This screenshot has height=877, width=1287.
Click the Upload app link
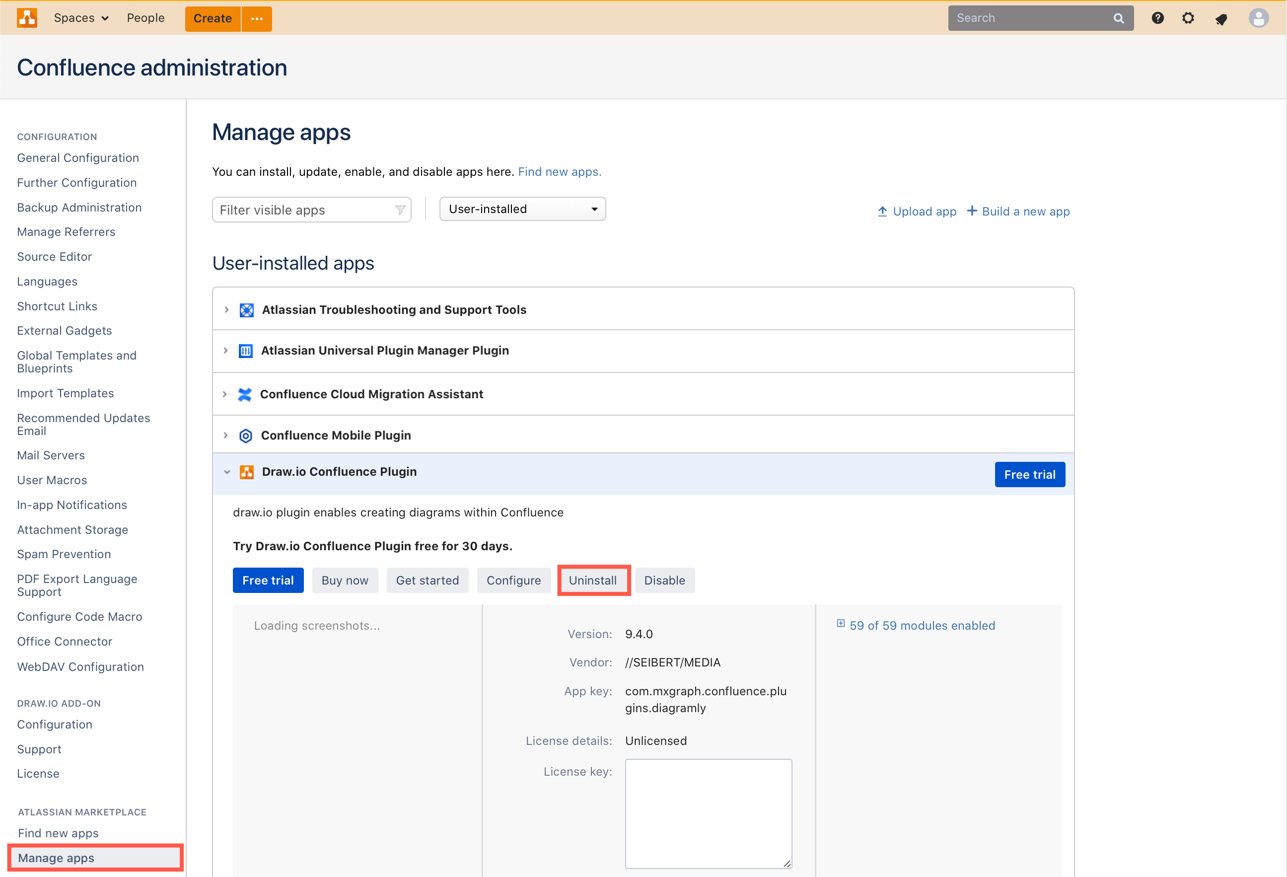[x=917, y=212]
